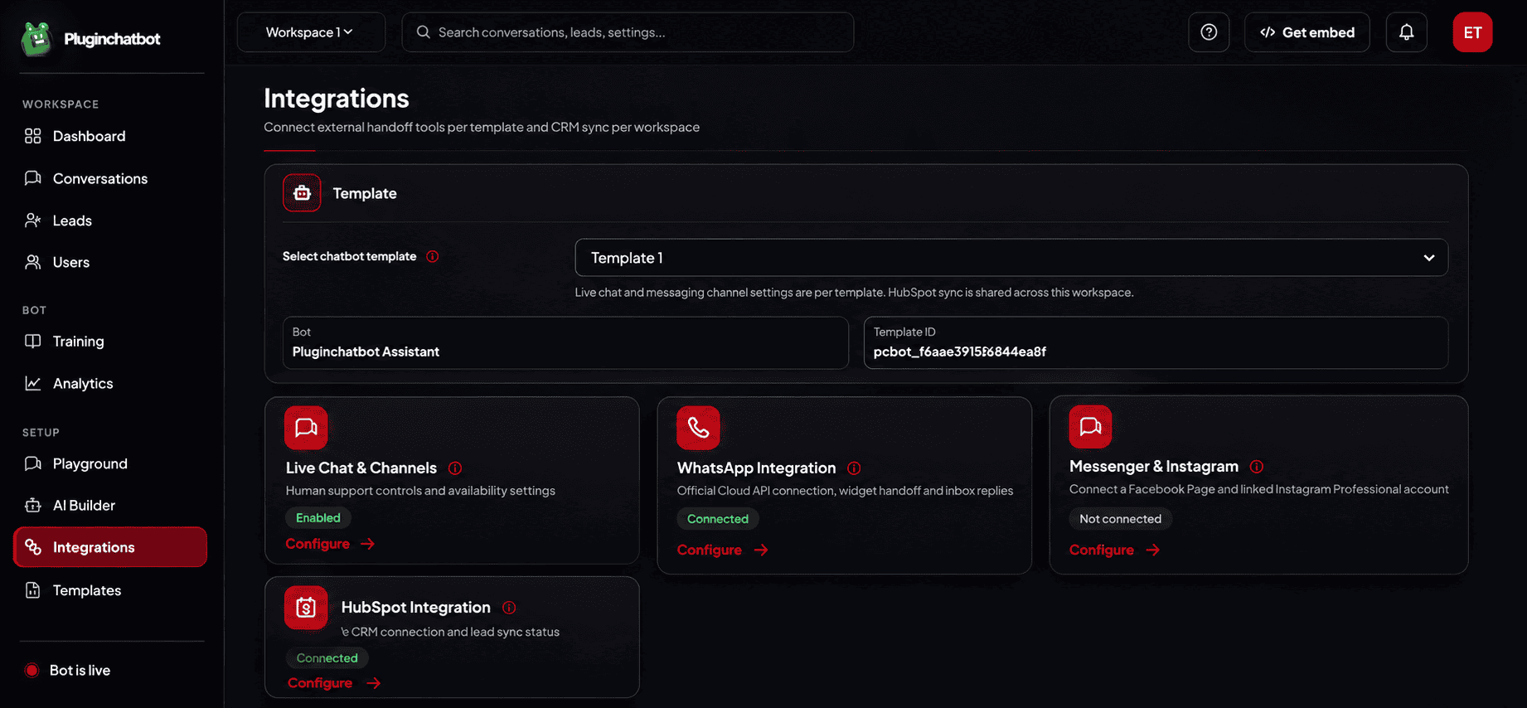Click info icon next to Messenger & Instagram

coord(1257,467)
